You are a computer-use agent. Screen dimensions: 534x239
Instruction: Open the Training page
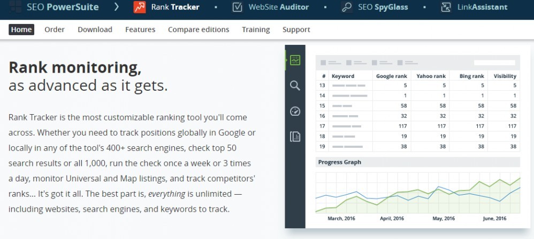pyautogui.click(x=256, y=29)
